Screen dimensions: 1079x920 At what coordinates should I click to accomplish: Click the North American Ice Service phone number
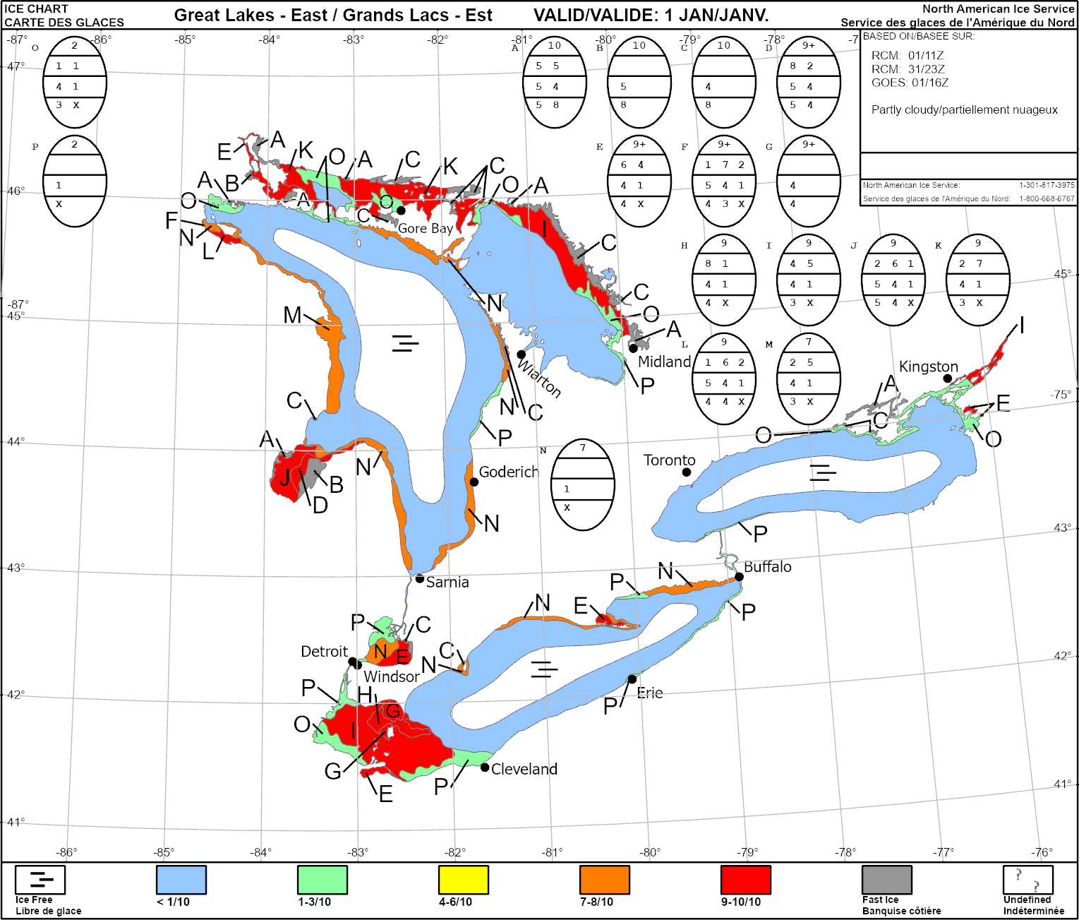pos(1047,185)
